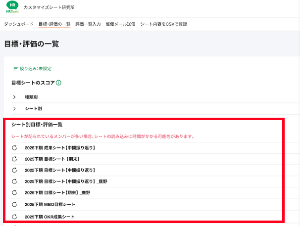Click reload icon for 目標シート【中間振り返り】_鹿野
The height and width of the screenshot is (226, 300).
click(x=14, y=181)
